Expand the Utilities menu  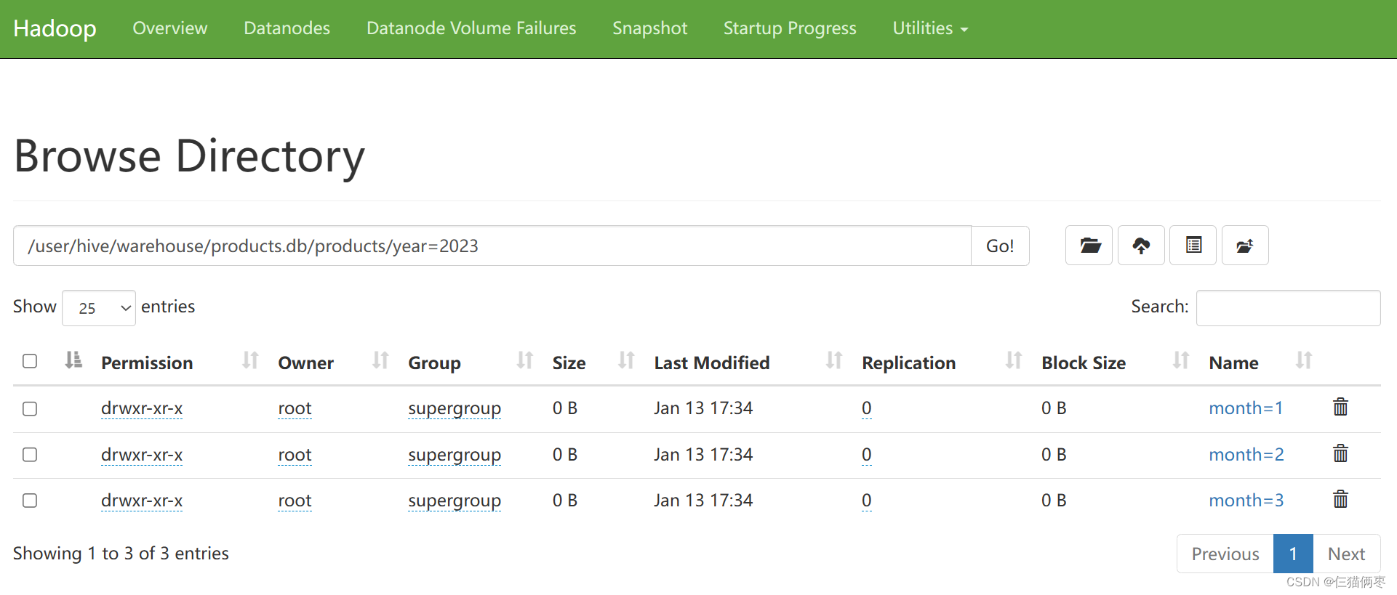[930, 28]
